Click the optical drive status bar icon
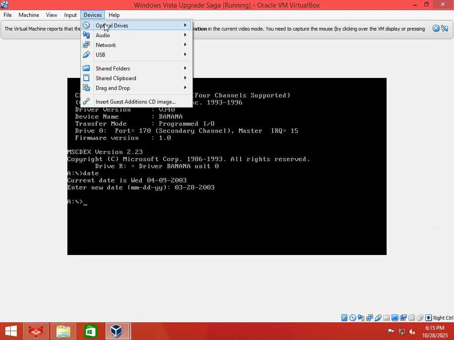 pos(352,318)
